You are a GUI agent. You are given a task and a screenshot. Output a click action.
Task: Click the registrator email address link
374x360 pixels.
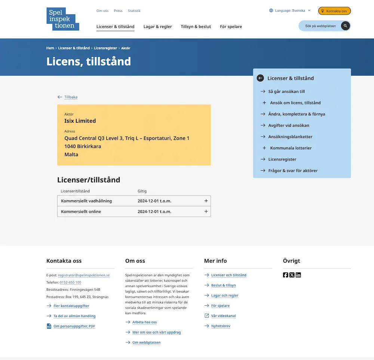coord(84,275)
